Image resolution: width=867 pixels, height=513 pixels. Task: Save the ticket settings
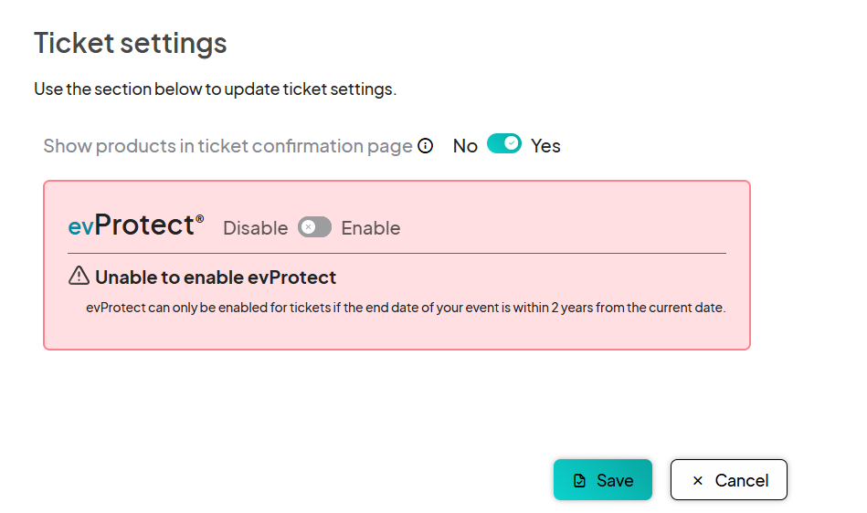pos(602,480)
